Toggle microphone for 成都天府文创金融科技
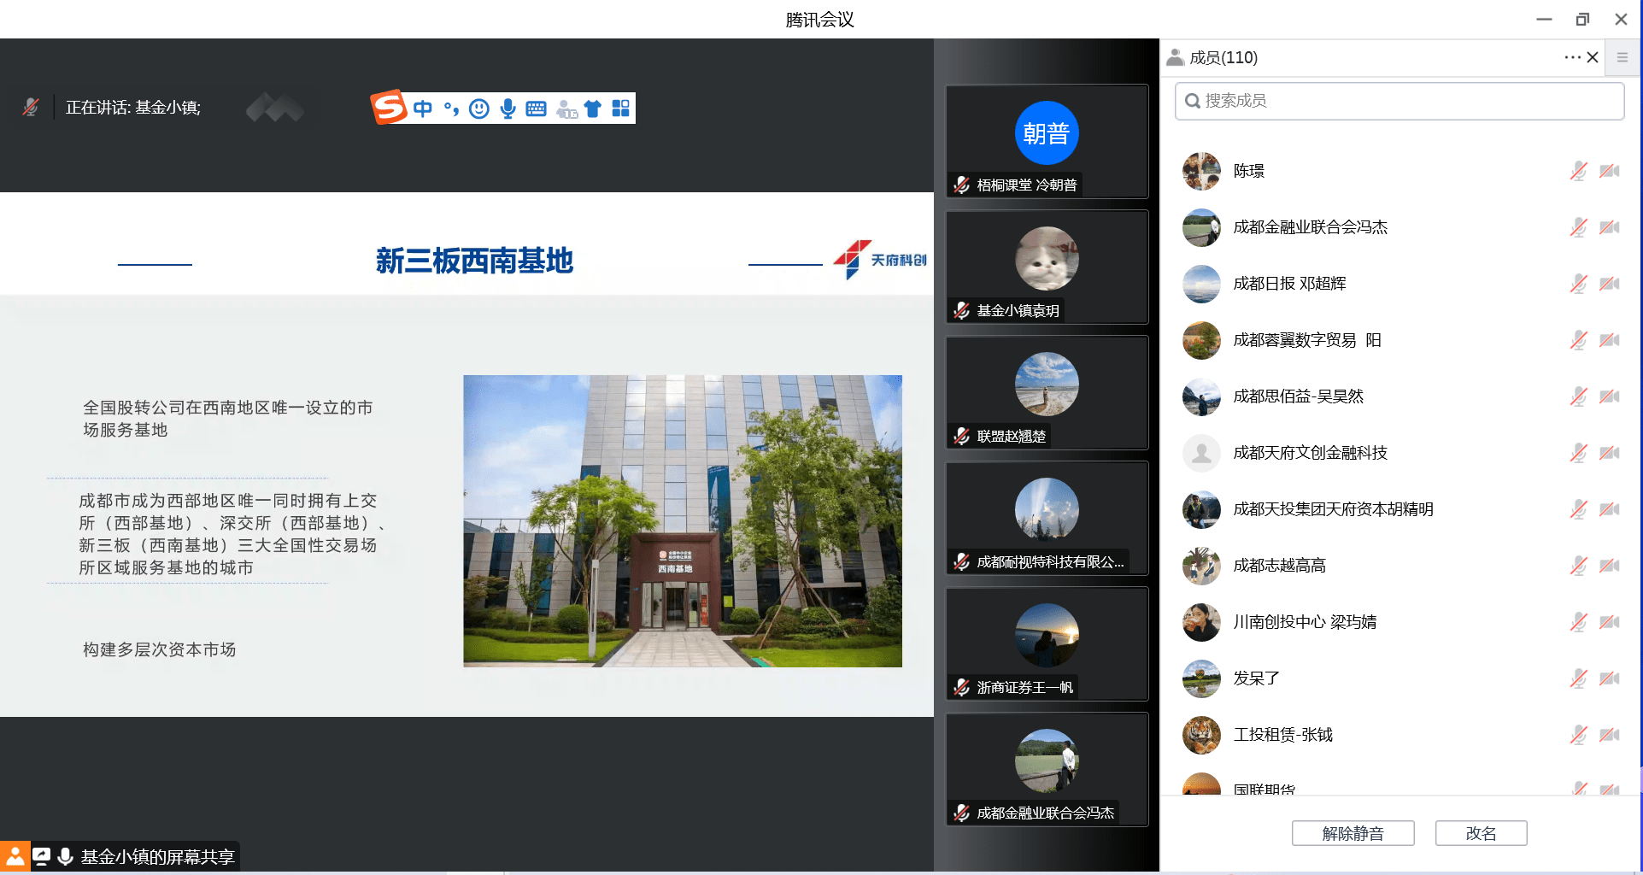 pos(1579,453)
